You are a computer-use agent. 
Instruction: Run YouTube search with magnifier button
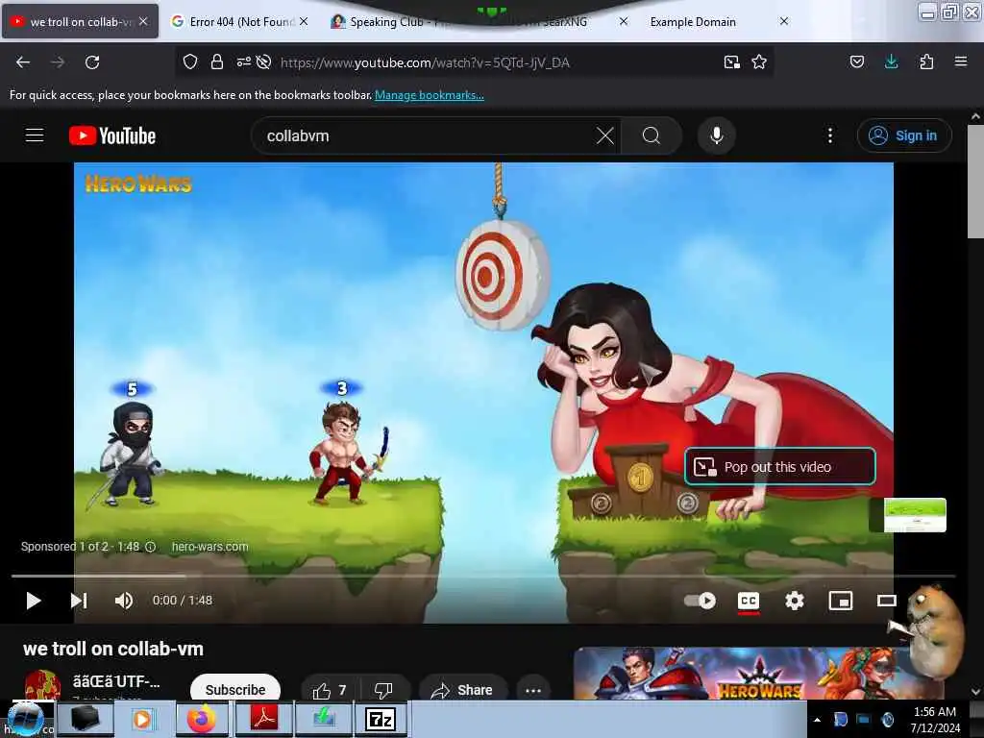pos(652,135)
